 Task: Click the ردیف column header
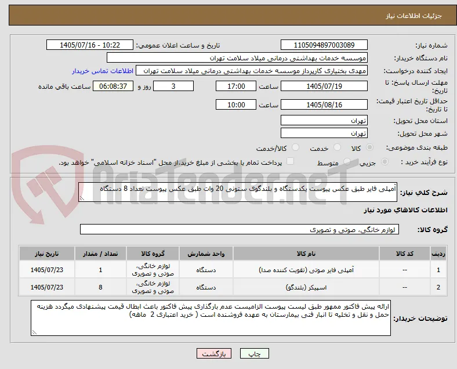pos(438,254)
